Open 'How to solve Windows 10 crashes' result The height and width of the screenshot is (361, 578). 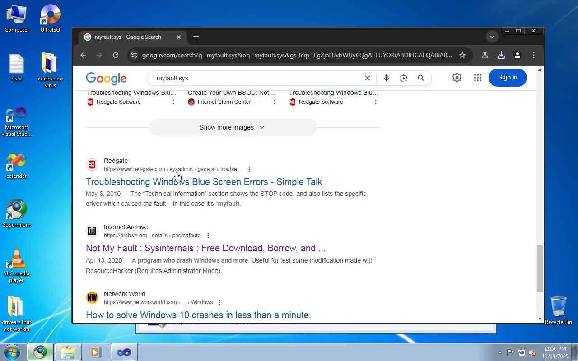click(198, 315)
